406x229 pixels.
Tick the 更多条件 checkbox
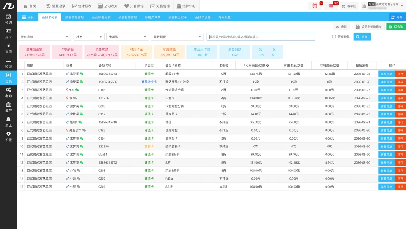(334, 37)
